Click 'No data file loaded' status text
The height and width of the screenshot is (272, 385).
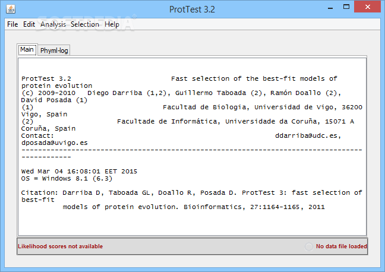341,246
